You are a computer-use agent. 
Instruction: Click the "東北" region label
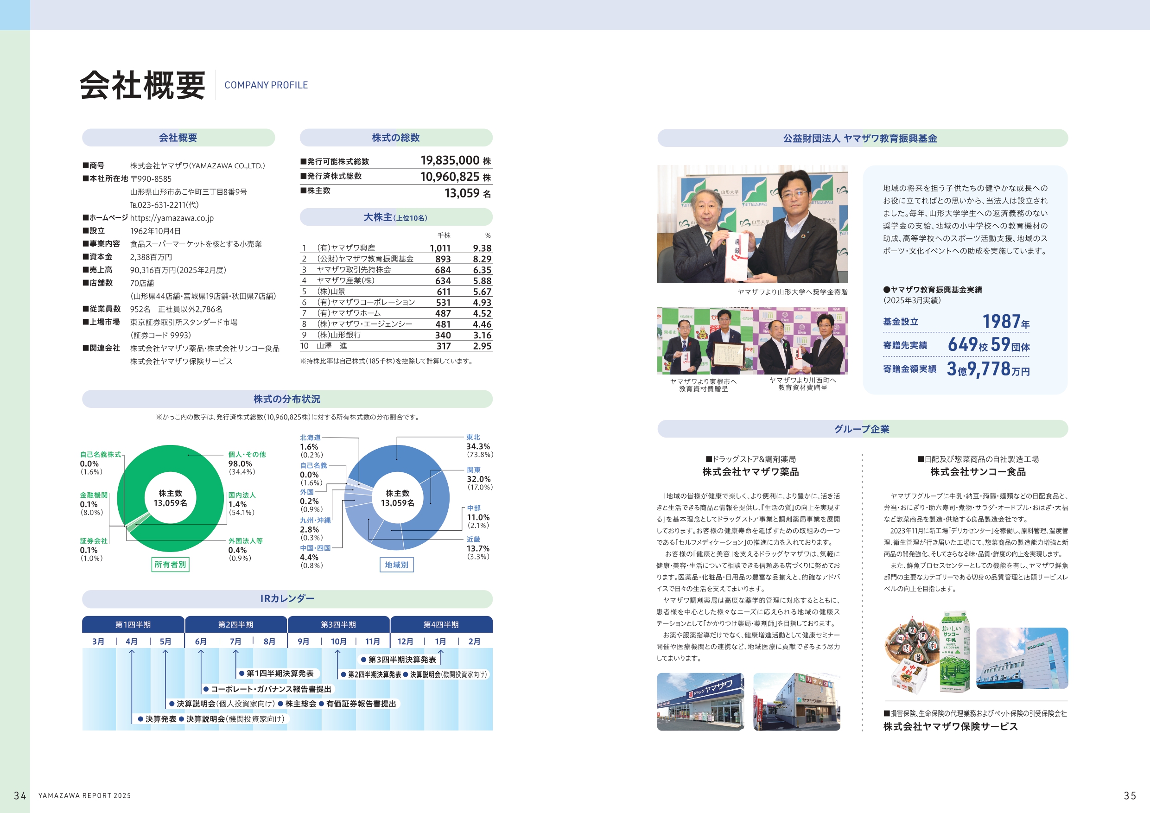[473, 437]
